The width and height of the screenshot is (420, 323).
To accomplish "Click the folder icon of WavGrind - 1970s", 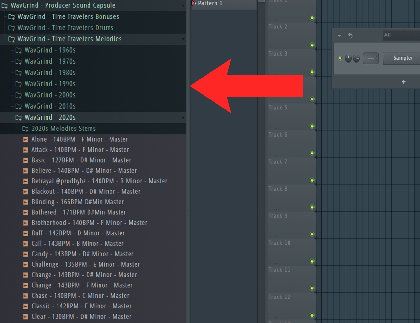I will click(18, 62).
